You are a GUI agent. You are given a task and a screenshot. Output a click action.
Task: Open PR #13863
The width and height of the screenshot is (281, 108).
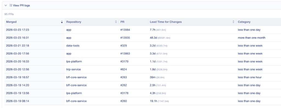click(125, 53)
